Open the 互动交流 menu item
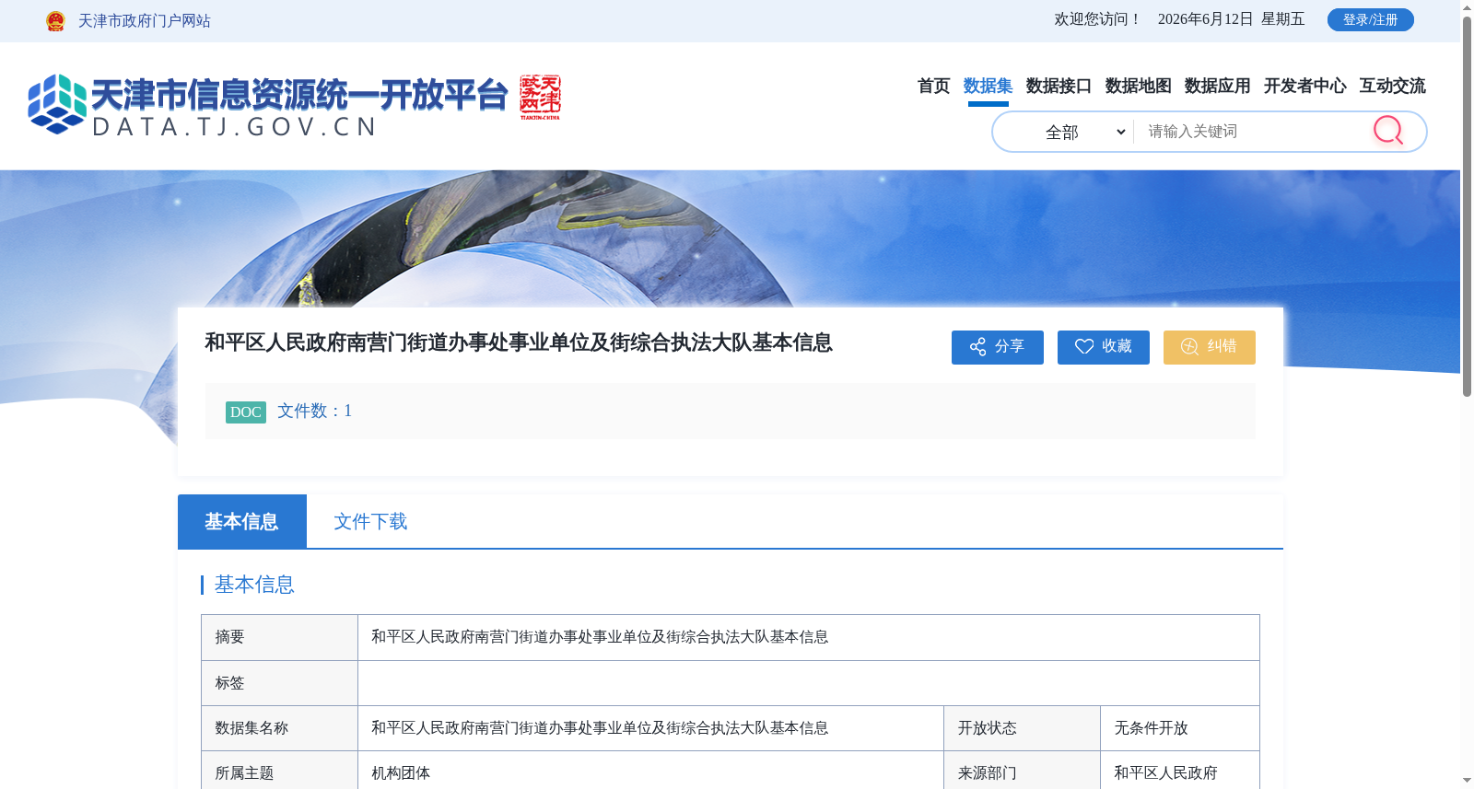 1392,86
